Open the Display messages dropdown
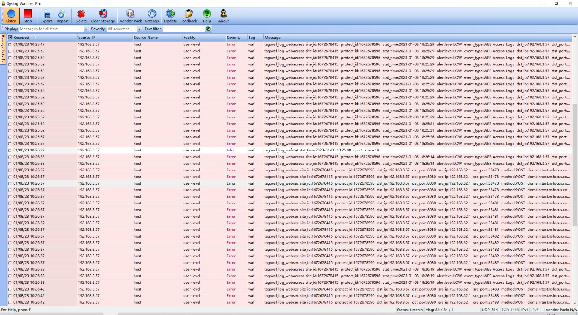This screenshot has height=315, width=578. 53,29
